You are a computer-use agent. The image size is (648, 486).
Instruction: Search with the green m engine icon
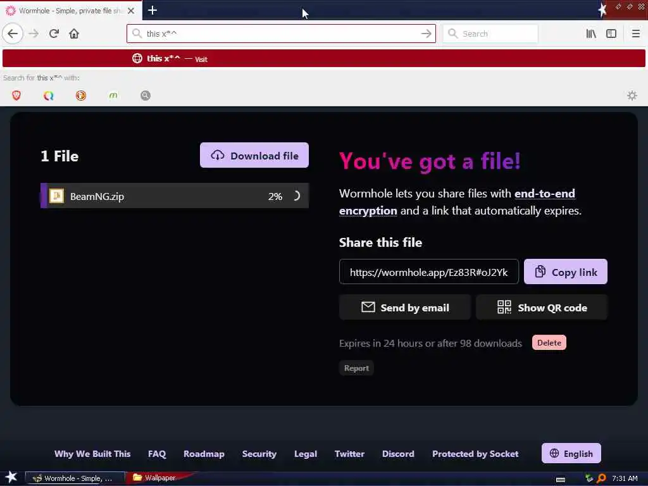tap(113, 96)
